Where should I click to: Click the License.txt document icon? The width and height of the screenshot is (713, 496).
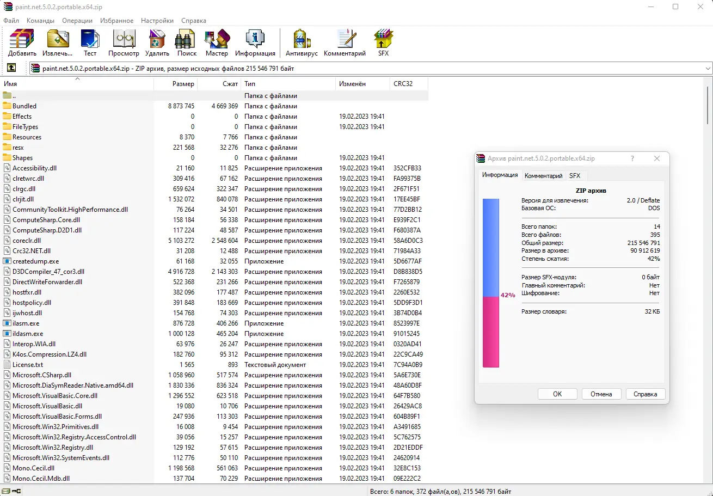pyautogui.click(x=7, y=364)
